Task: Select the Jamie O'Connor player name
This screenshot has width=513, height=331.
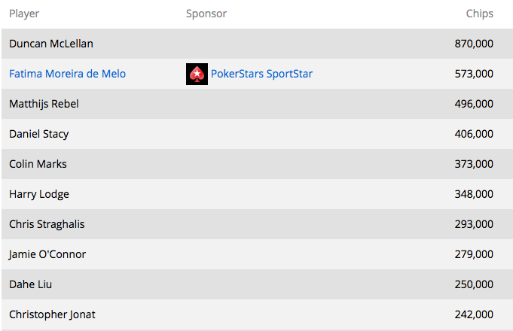Action: click(47, 254)
